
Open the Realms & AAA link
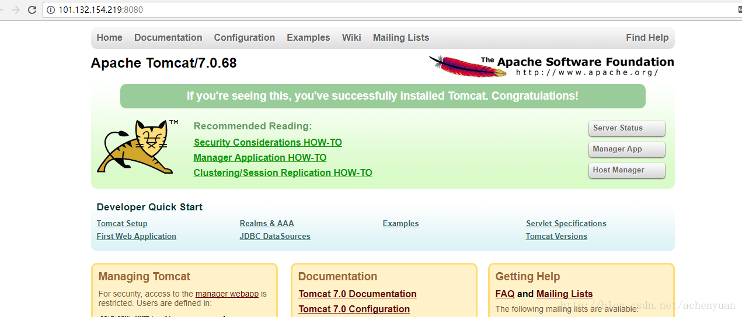point(267,223)
